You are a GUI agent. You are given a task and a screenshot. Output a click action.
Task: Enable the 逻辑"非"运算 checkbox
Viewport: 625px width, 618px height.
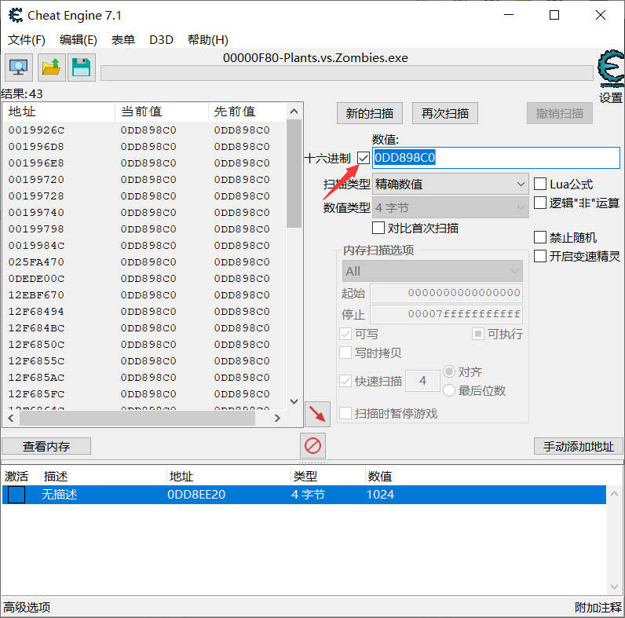[x=539, y=203]
